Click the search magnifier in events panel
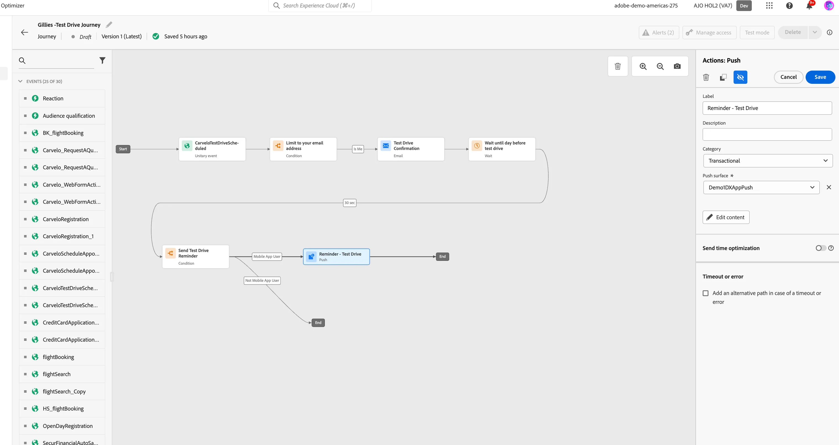The height and width of the screenshot is (445, 839). (22, 60)
